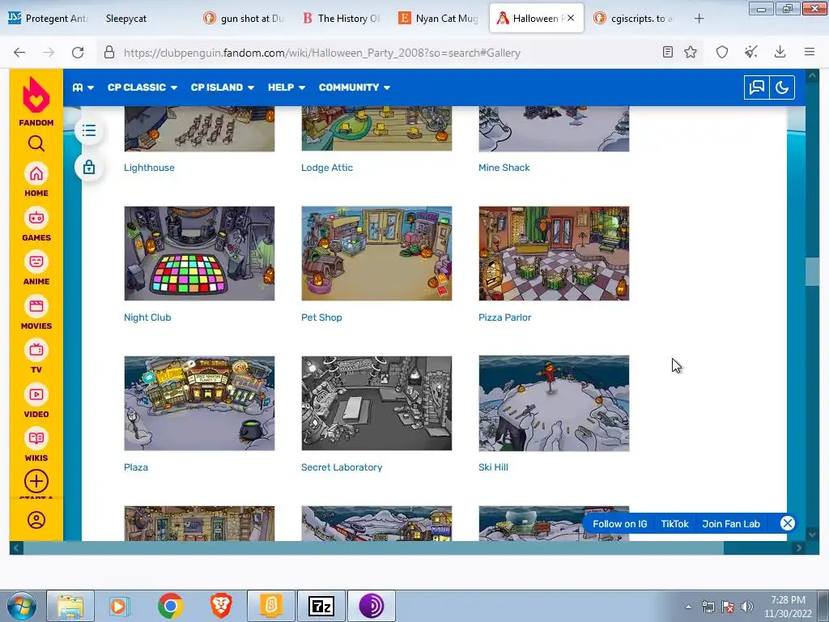Click the Join Fan Lab button
This screenshot has height=622, width=829.
[731, 524]
